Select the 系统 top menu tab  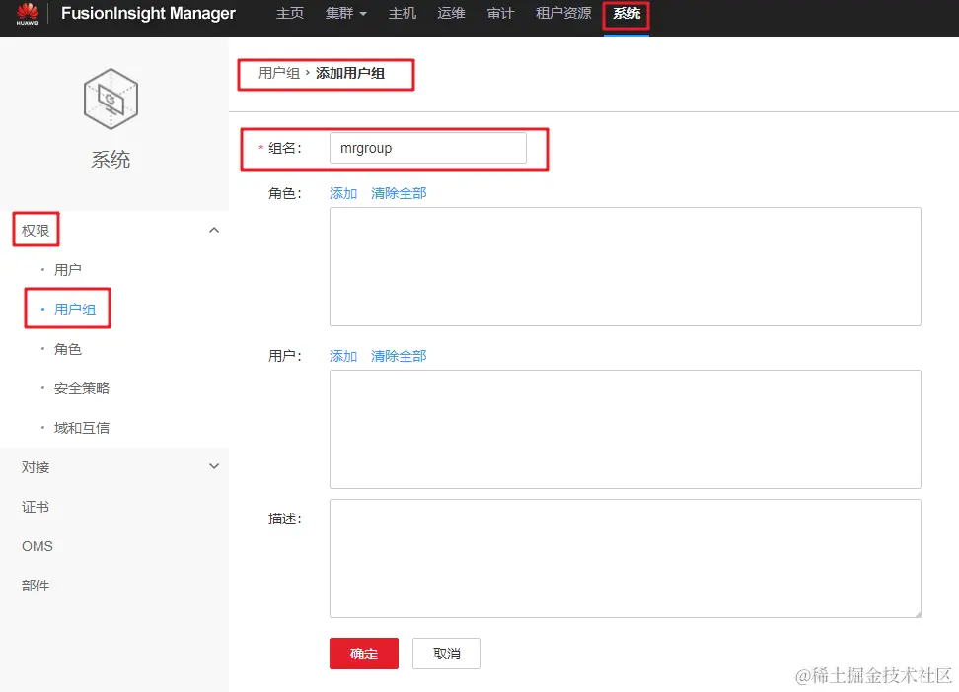tap(627, 14)
